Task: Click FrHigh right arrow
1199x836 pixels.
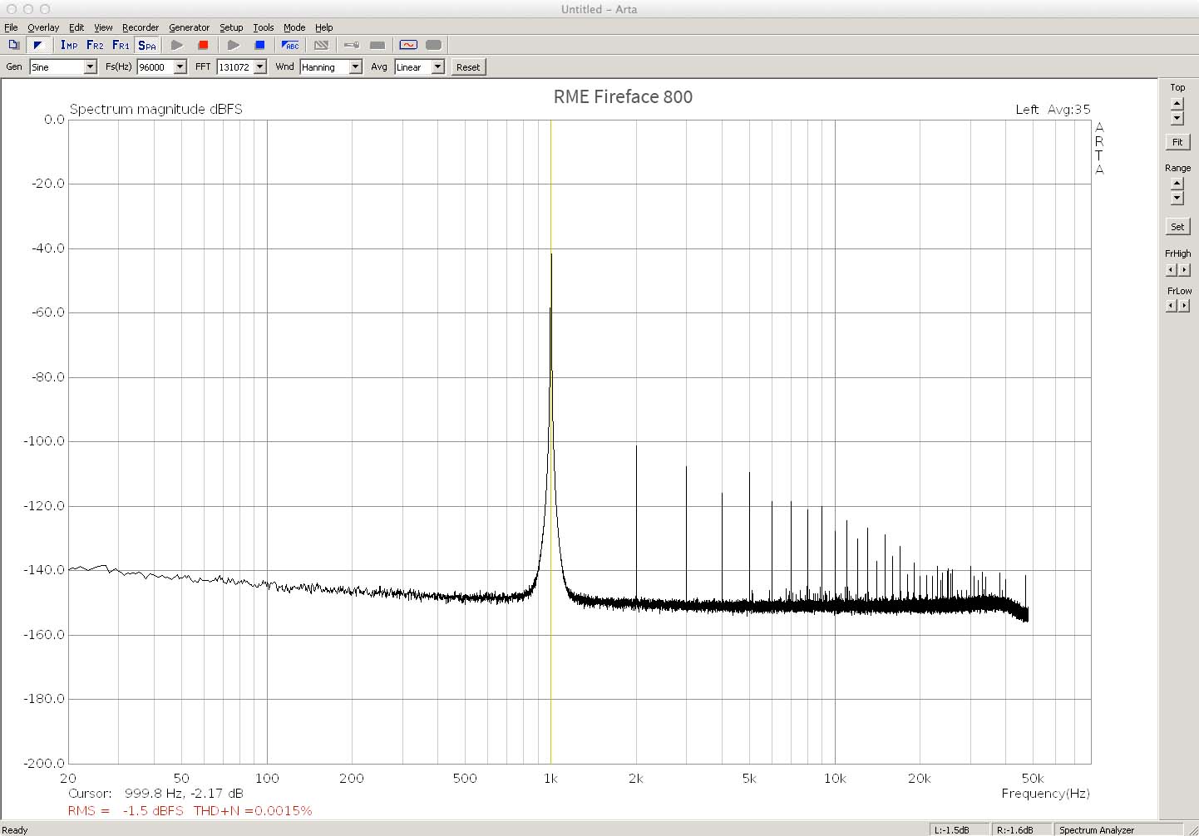Action: coord(1185,270)
